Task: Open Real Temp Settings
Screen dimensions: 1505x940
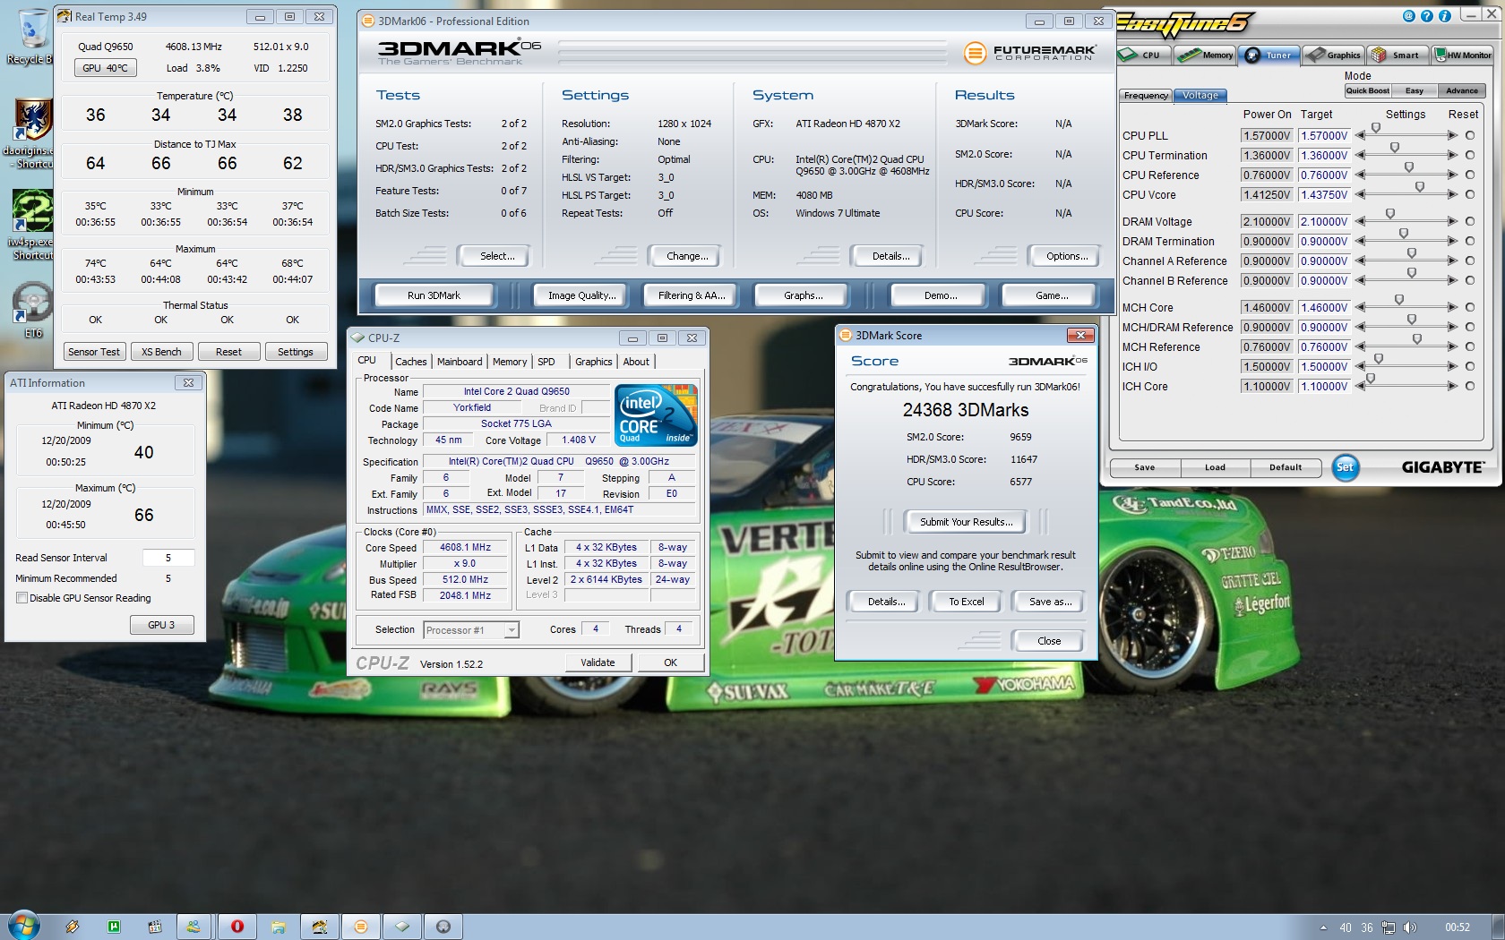Action: 296,352
